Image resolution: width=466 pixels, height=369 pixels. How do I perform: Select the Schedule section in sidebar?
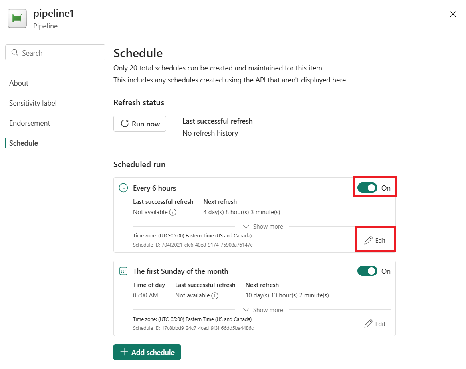[x=24, y=143]
